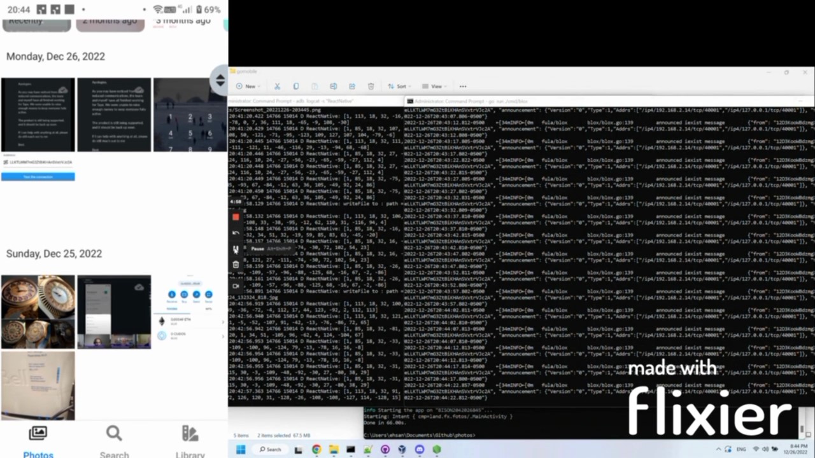Click the Copy icon in File Explorer toolbar
This screenshot has height=458, width=815.
(296, 86)
